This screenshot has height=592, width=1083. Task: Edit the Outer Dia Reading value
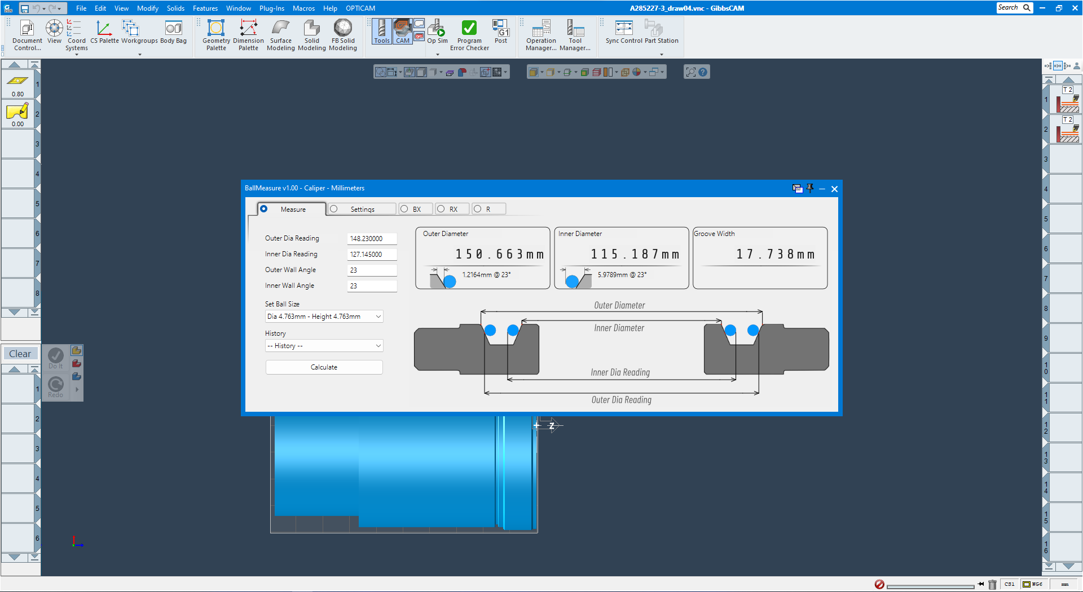(372, 238)
